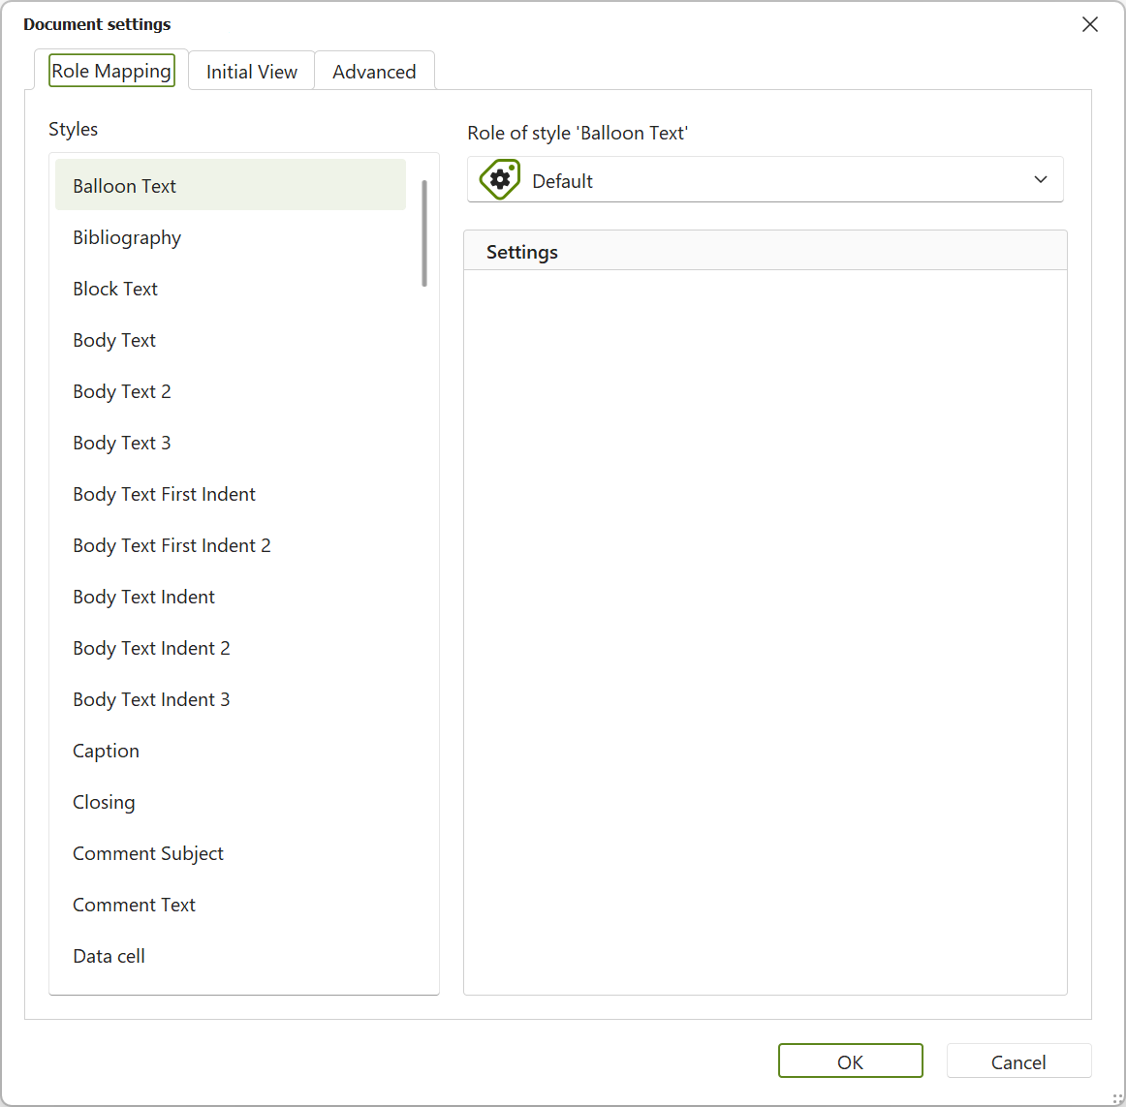Select the Balloon Text style
Image resolution: width=1126 pixels, height=1107 pixels.
click(x=231, y=185)
